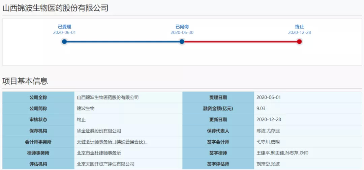Click the 2020-06-01 date under 已受理
Viewport: 364px width, 170px height.
pyautogui.click(x=64, y=32)
